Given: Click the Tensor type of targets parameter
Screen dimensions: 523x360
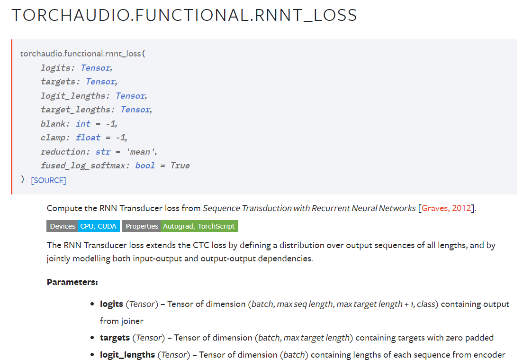Looking at the screenshot, I should coord(100,82).
